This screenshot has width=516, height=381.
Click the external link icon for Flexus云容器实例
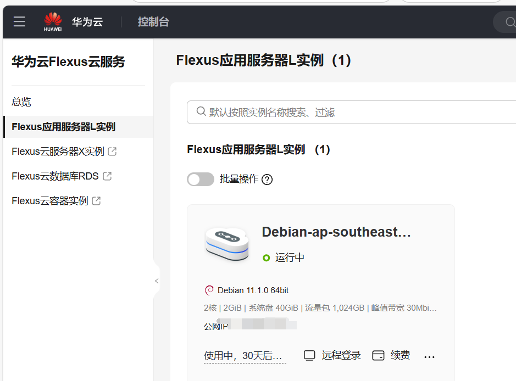tap(96, 201)
